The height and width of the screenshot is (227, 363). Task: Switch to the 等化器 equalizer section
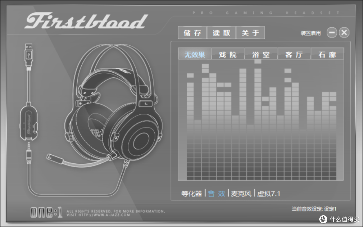tap(192, 193)
